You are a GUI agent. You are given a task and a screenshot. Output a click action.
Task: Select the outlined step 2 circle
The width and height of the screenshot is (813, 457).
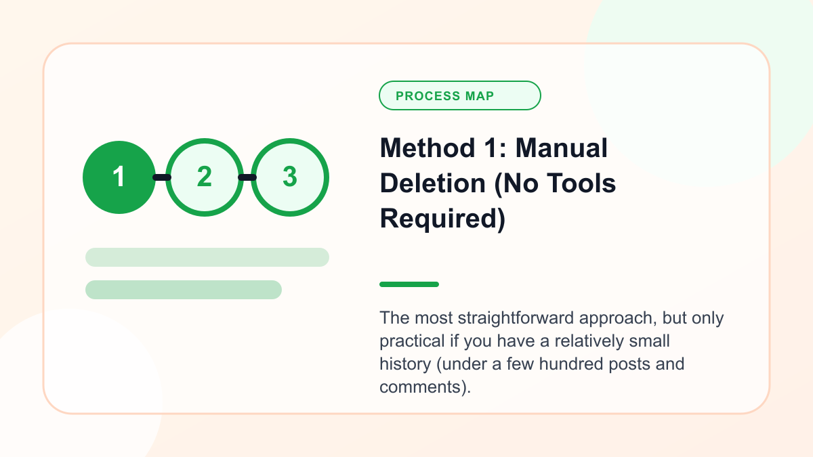click(205, 177)
